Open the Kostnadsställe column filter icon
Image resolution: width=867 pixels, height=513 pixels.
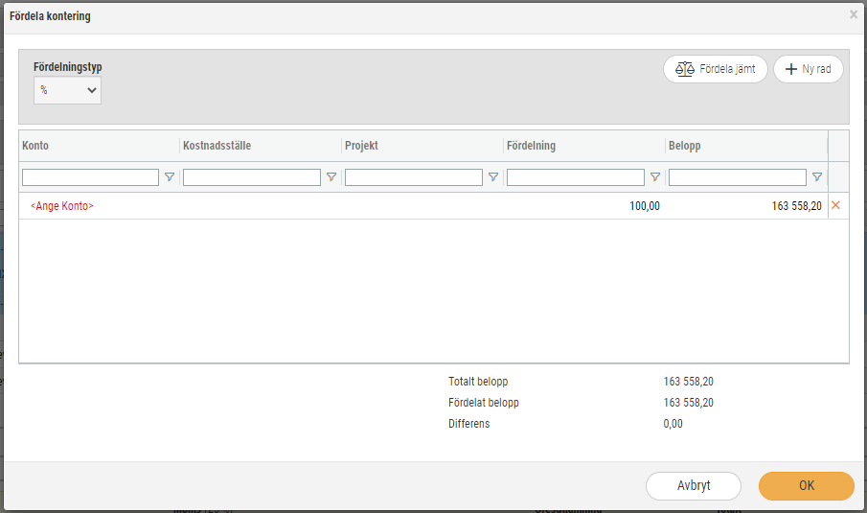click(331, 177)
